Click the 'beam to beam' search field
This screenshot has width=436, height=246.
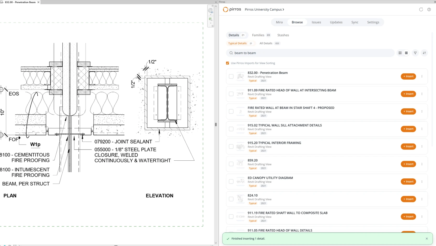click(310, 53)
